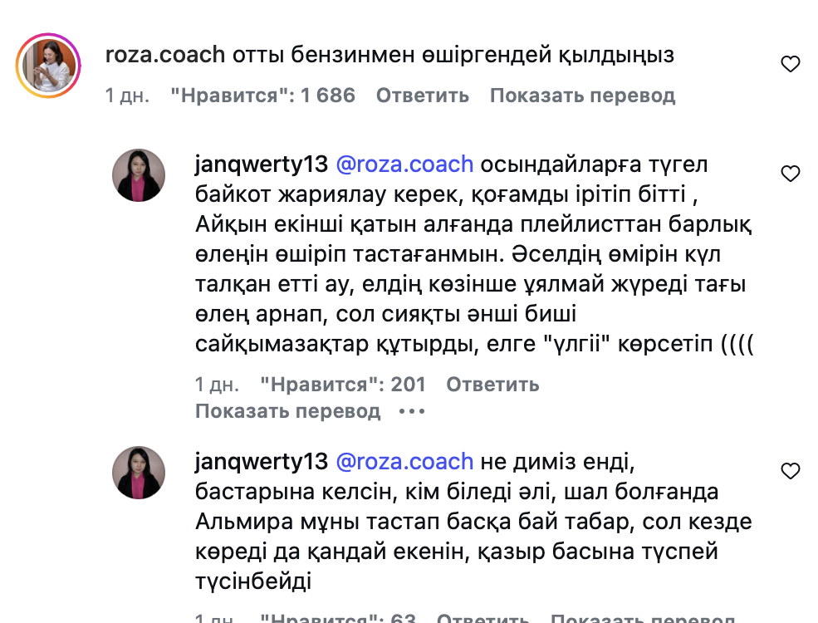This screenshot has height=623, width=818.
Task: Like roza.coach's comment with the heart icon
Action: [791, 64]
